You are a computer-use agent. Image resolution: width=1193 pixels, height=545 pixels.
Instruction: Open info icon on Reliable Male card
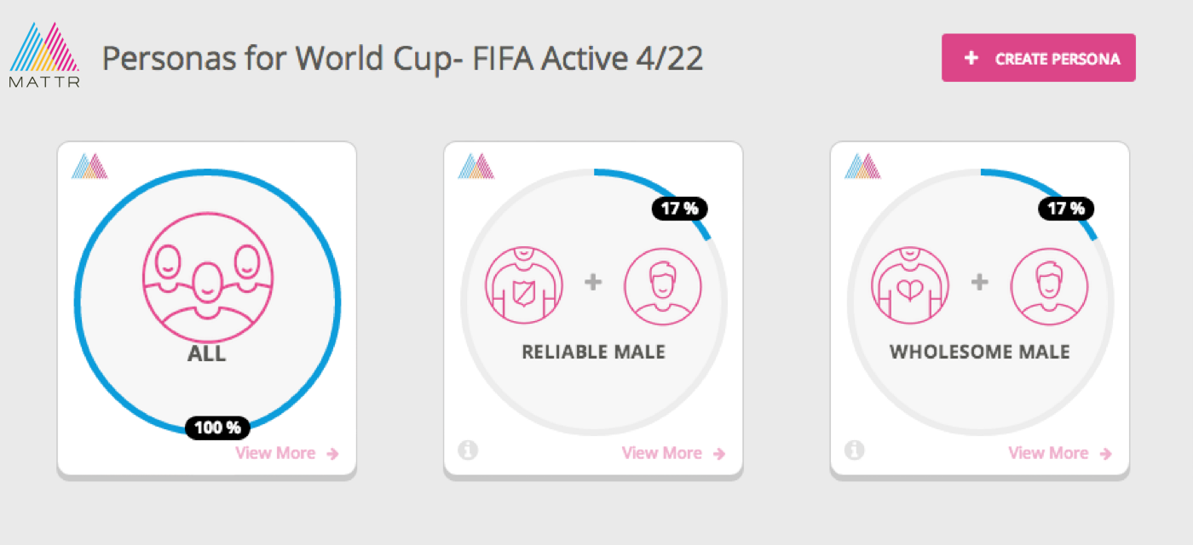[467, 450]
